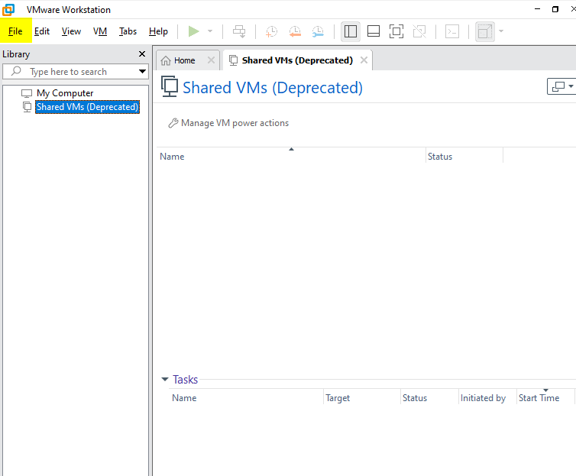The image size is (576, 476).
Task: Open the Snapshot Manager icon
Action: (x=317, y=31)
